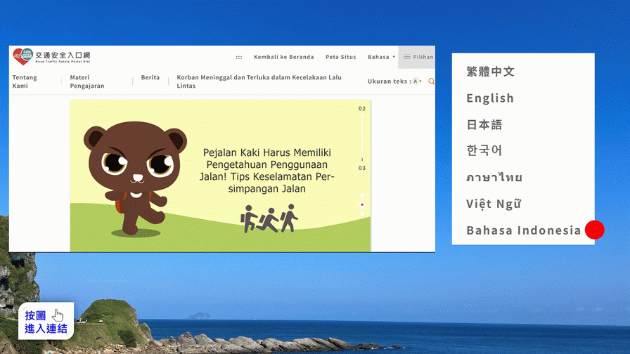Image resolution: width=630 pixels, height=354 pixels.
Task: Expand the Bahasa language dropdown
Action: pyautogui.click(x=381, y=57)
